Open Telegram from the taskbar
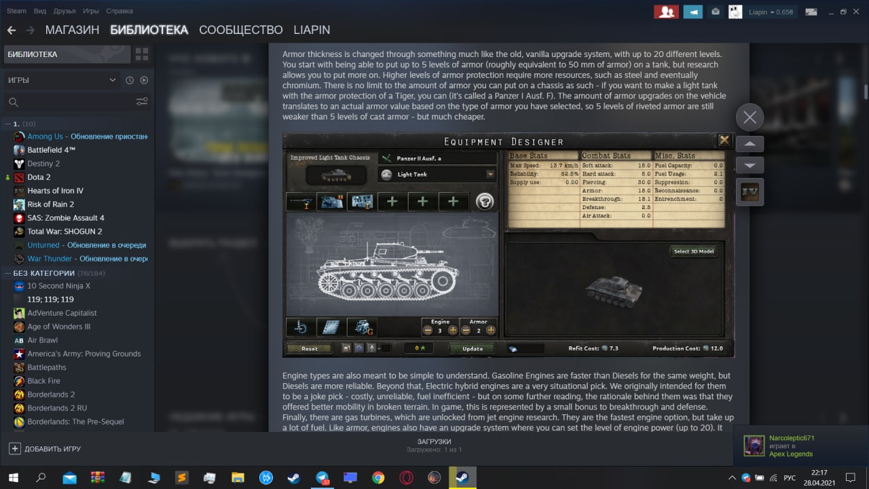 [322, 477]
